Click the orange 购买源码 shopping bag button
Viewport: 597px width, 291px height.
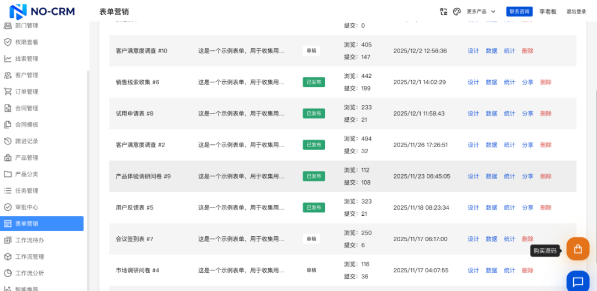[578, 249]
